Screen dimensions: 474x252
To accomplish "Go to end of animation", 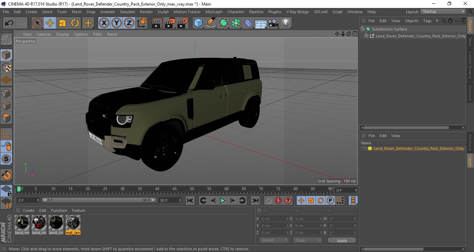I will pyautogui.click(x=255, y=200).
